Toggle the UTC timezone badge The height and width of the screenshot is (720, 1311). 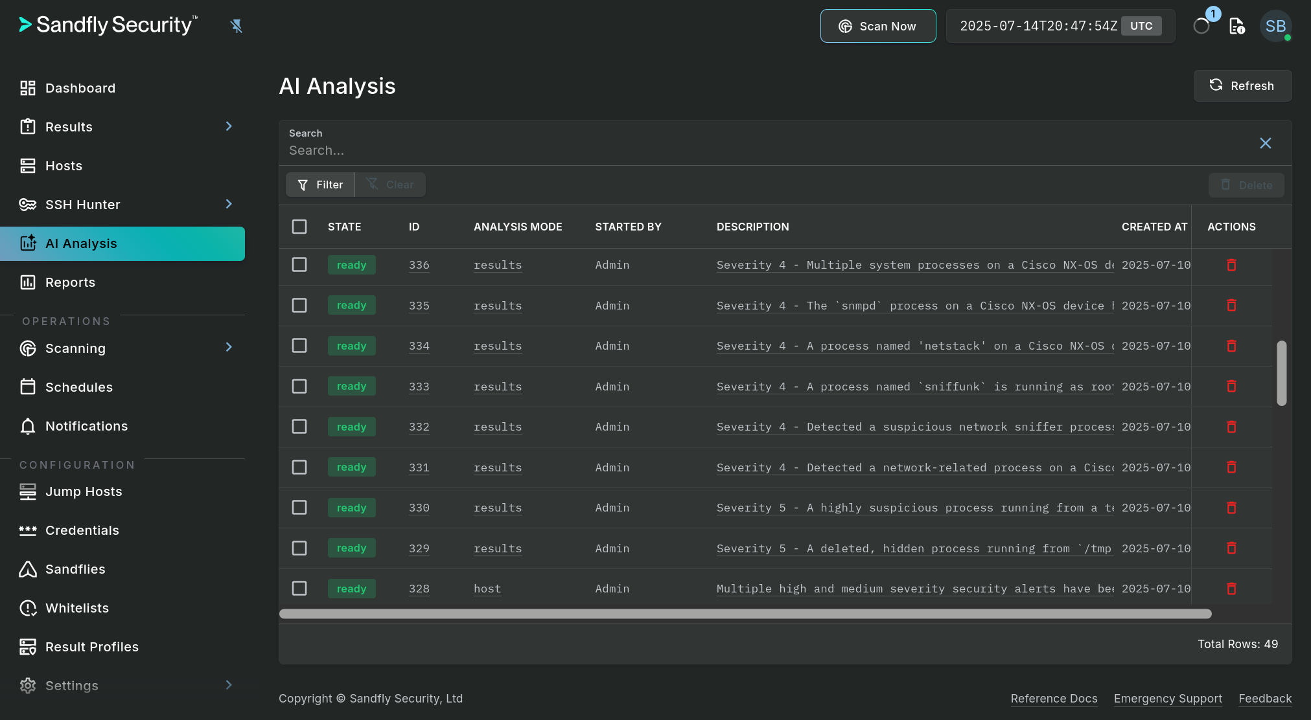click(1141, 26)
